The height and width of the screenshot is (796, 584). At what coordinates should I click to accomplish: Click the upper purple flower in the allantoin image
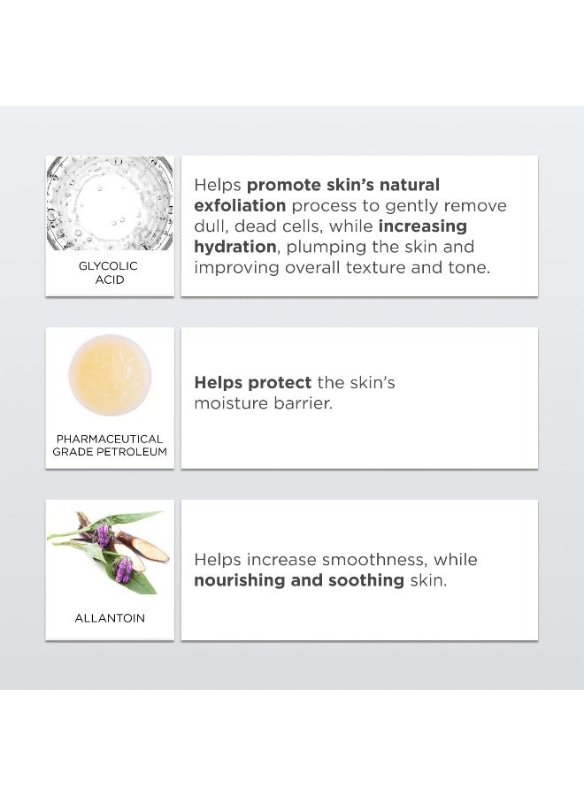pos(104,535)
